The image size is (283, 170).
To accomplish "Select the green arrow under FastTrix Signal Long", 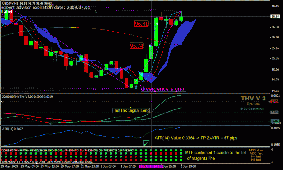I will pos(136,118).
